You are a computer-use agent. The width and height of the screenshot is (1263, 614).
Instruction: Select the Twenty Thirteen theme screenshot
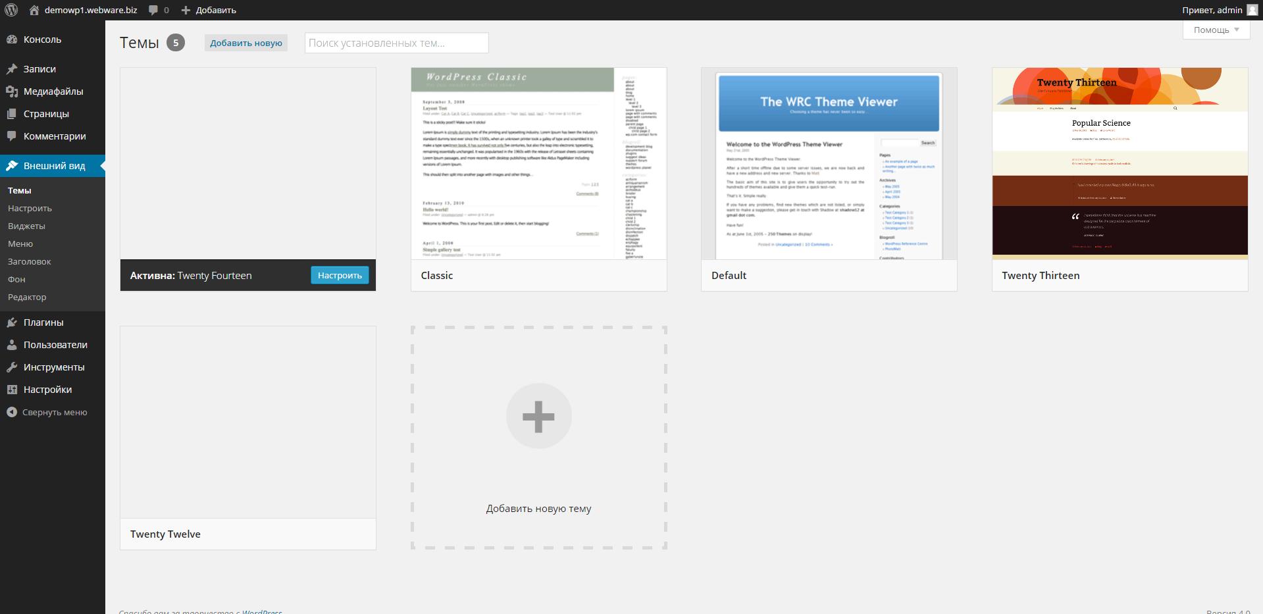click(1120, 163)
